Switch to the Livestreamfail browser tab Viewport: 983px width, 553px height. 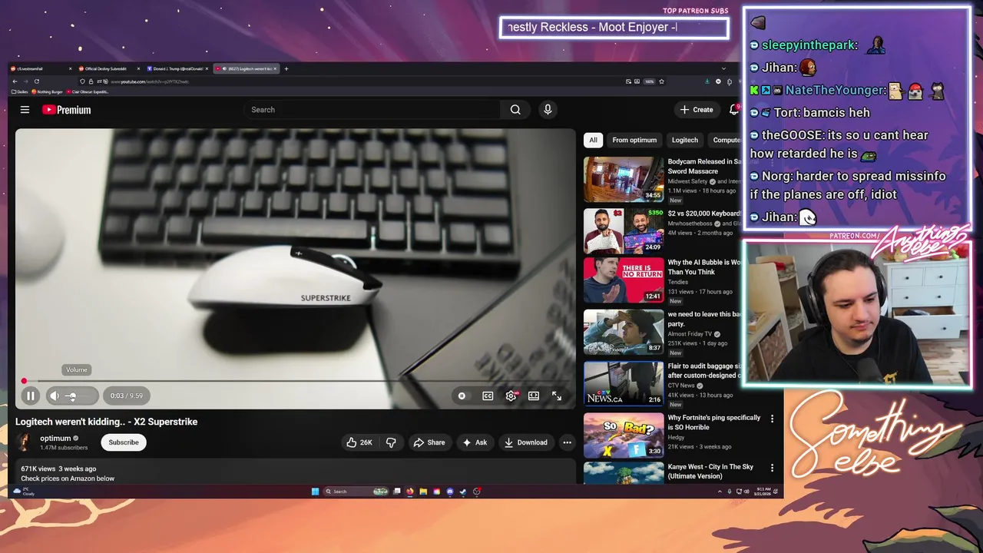point(42,68)
